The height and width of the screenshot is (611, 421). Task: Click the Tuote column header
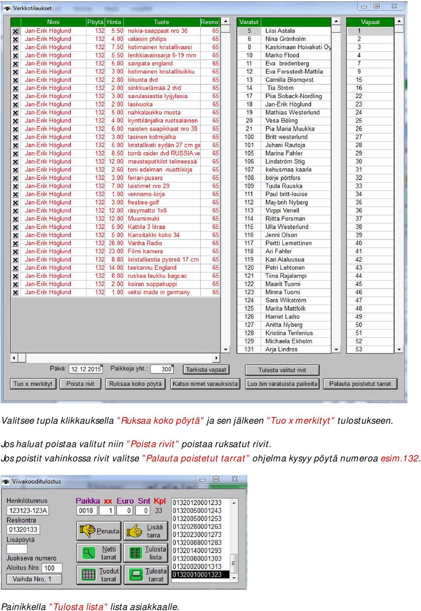(161, 22)
